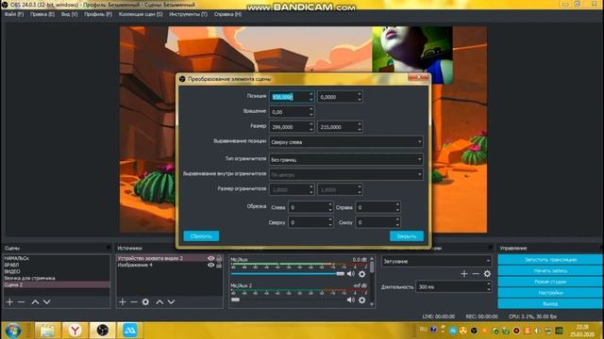Screen dimensions: 604x339
Task: Move the source down in the Источники list
Action: 171,302
